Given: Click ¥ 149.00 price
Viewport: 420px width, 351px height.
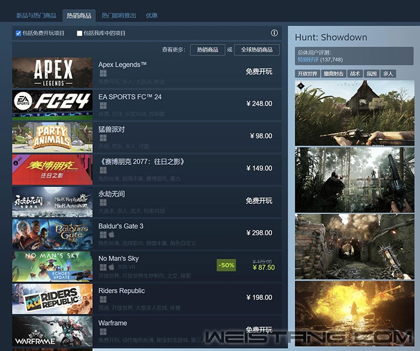Looking at the screenshot, I should tap(259, 168).
